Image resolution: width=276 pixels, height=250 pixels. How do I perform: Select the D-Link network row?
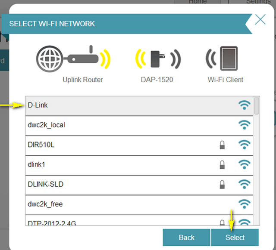(x=139, y=105)
